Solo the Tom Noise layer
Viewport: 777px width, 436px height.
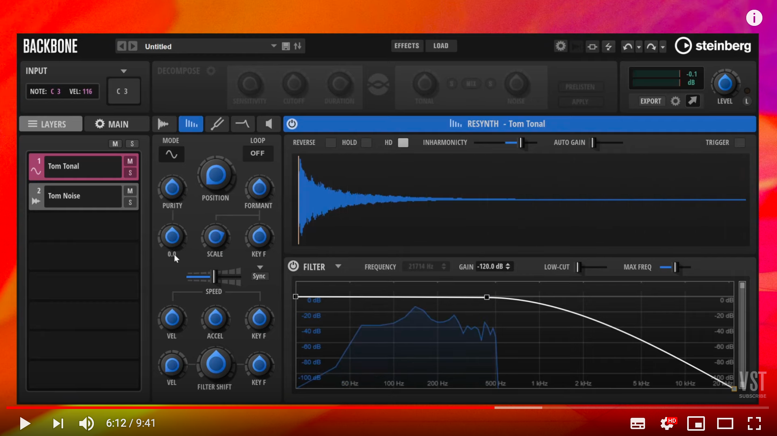(x=130, y=202)
